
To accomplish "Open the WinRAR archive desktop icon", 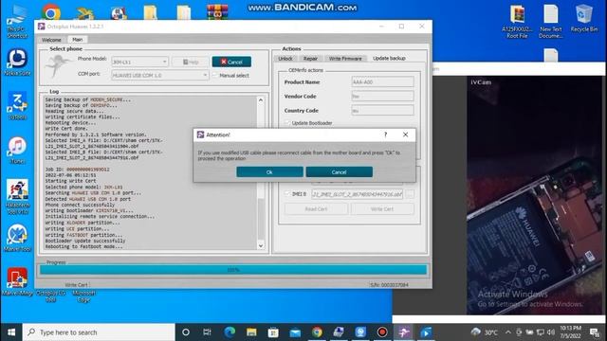I will click(217, 12).
